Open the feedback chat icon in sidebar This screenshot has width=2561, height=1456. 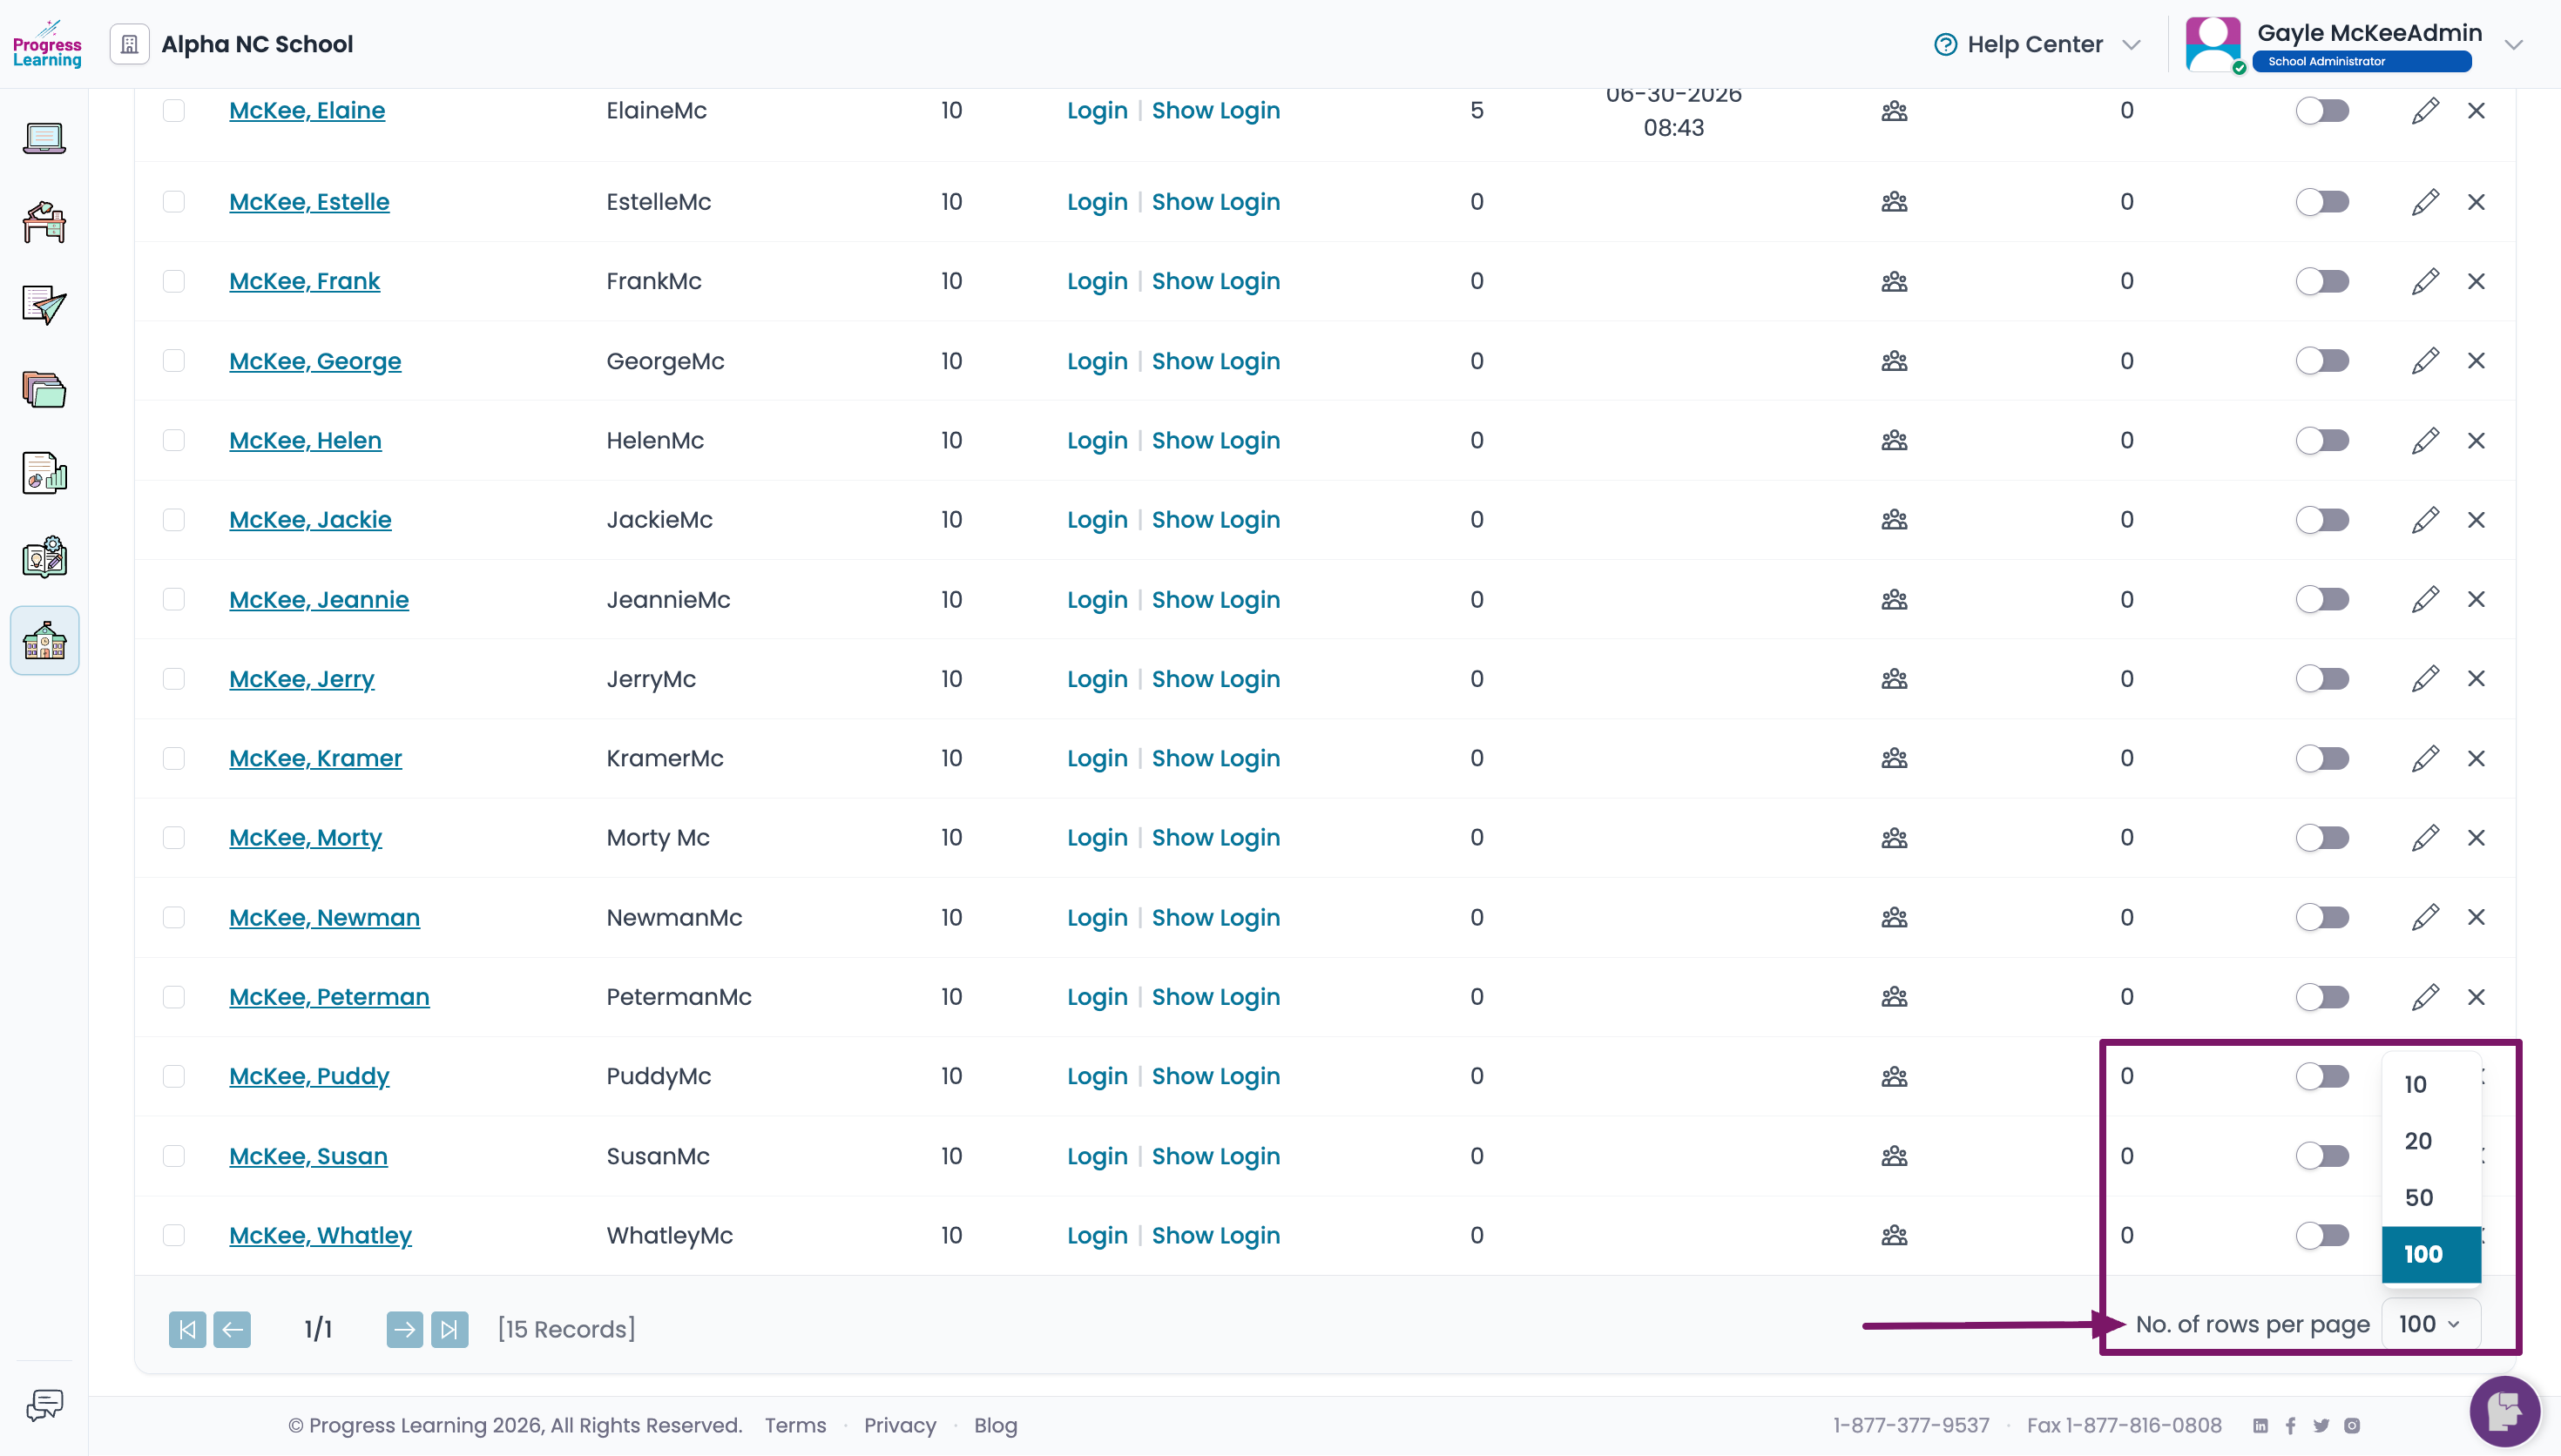click(x=44, y=1405)
